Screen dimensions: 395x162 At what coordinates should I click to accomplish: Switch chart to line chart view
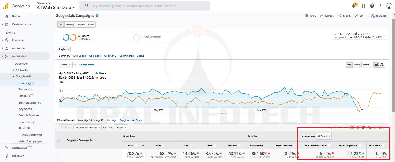click(x=376, y=65)
